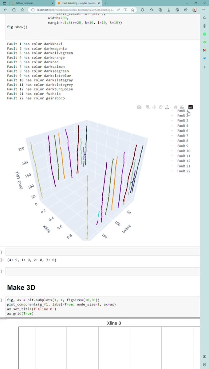Screen dimensions: 209x369
Task: Download the plot as PNG camera icon
Action: coord(139,107)
